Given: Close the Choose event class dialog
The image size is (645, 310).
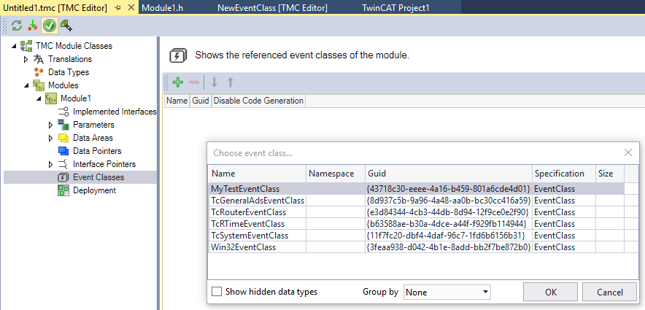Looking at the screenshot, I should coord(627,152).
